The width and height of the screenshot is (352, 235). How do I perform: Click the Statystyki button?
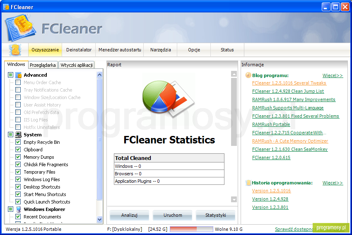coord(215,215)
